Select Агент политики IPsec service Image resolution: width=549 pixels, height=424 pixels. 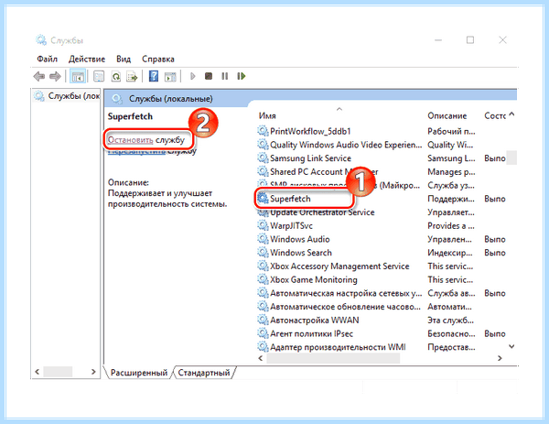[x=311, y=333]
